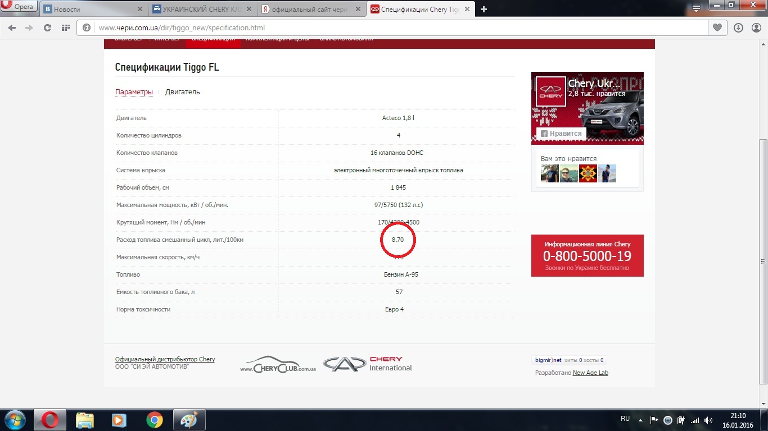
Task: Select the 97/5750 (132 л.с) power value
Action: [x=398, y=205]
